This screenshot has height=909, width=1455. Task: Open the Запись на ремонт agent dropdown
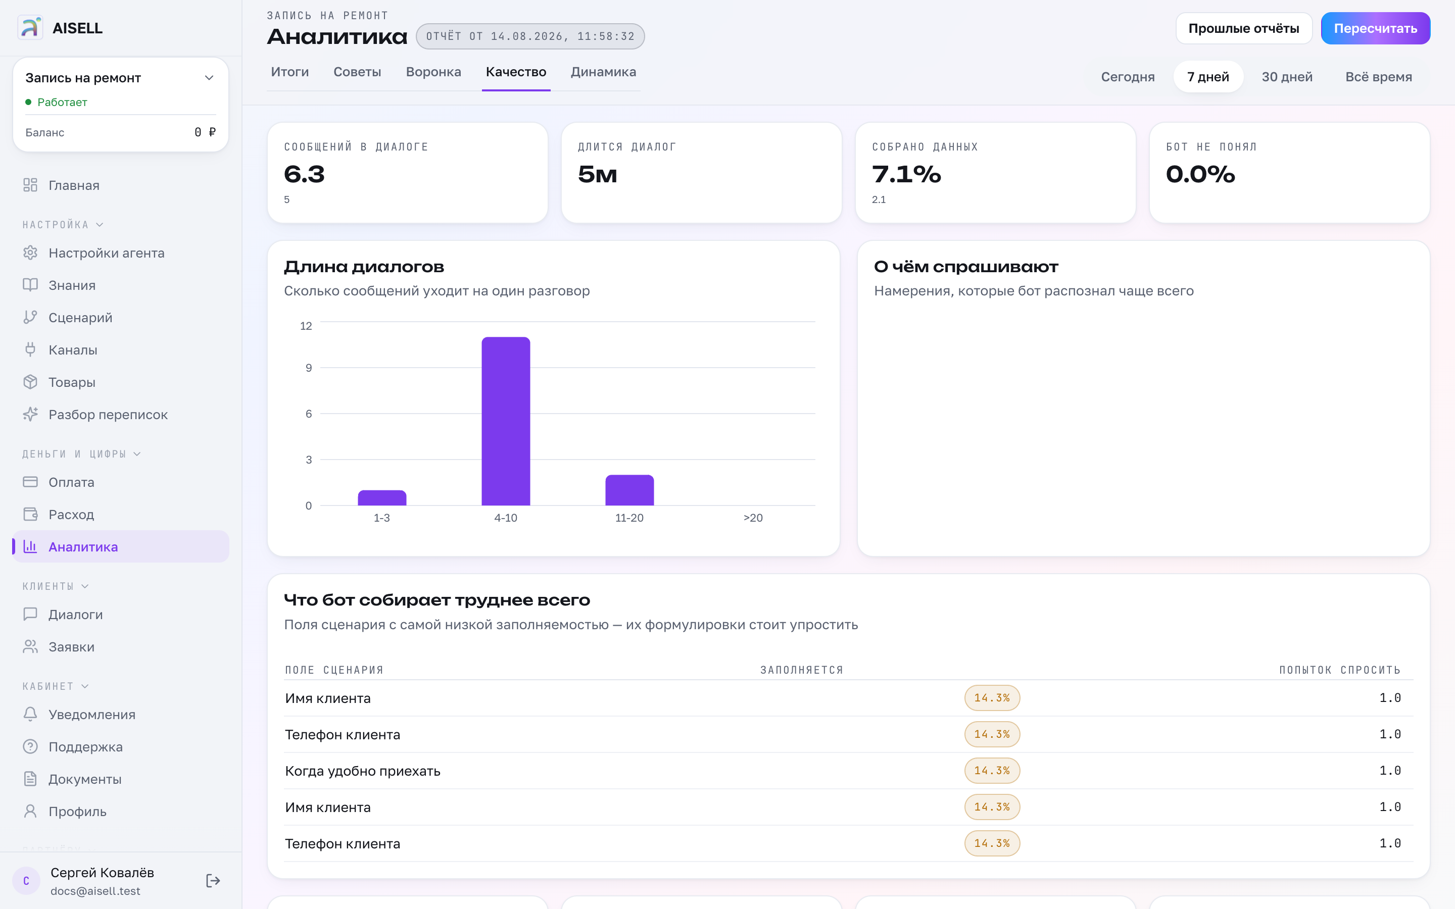120,78
